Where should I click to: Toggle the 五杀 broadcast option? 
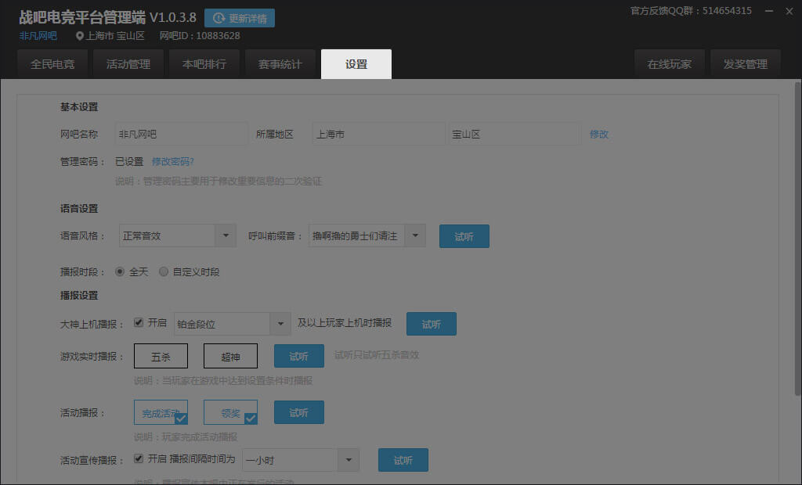point(161,356)
